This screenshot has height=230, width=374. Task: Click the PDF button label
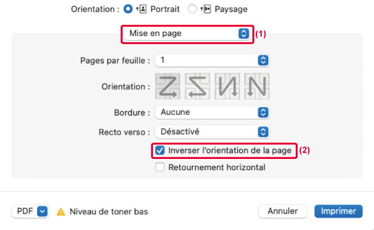click(24, 211)
